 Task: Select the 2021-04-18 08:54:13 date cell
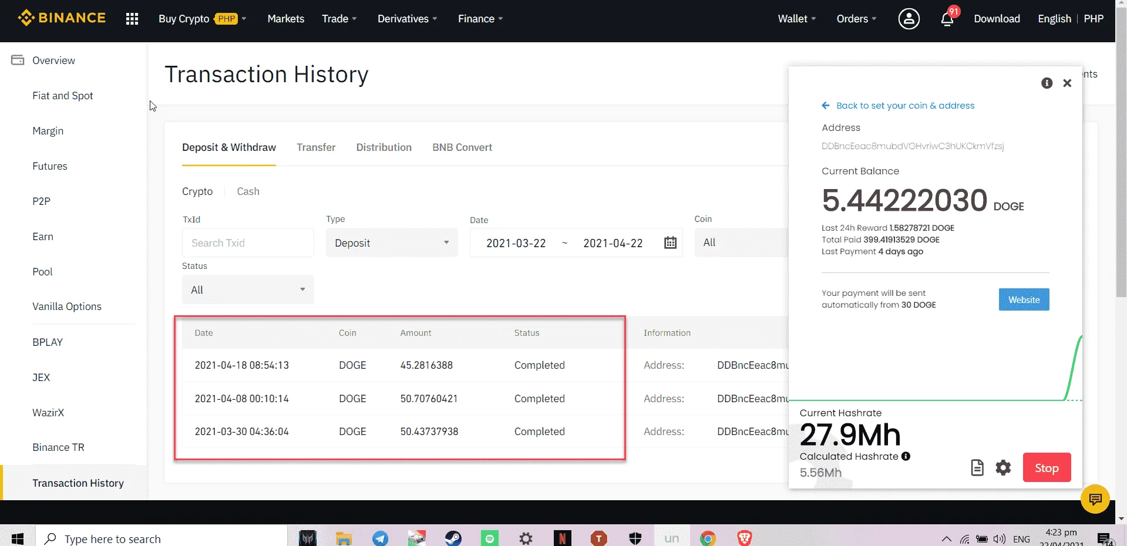tap(242, 365)
